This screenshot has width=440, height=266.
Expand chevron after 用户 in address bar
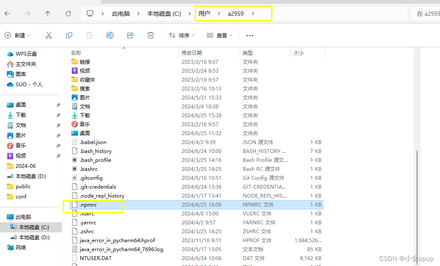[219, 14]
